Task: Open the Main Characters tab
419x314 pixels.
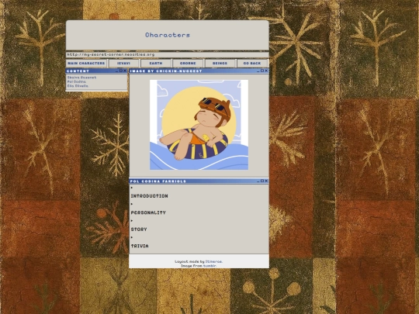Action: click(x=86, y=64)
